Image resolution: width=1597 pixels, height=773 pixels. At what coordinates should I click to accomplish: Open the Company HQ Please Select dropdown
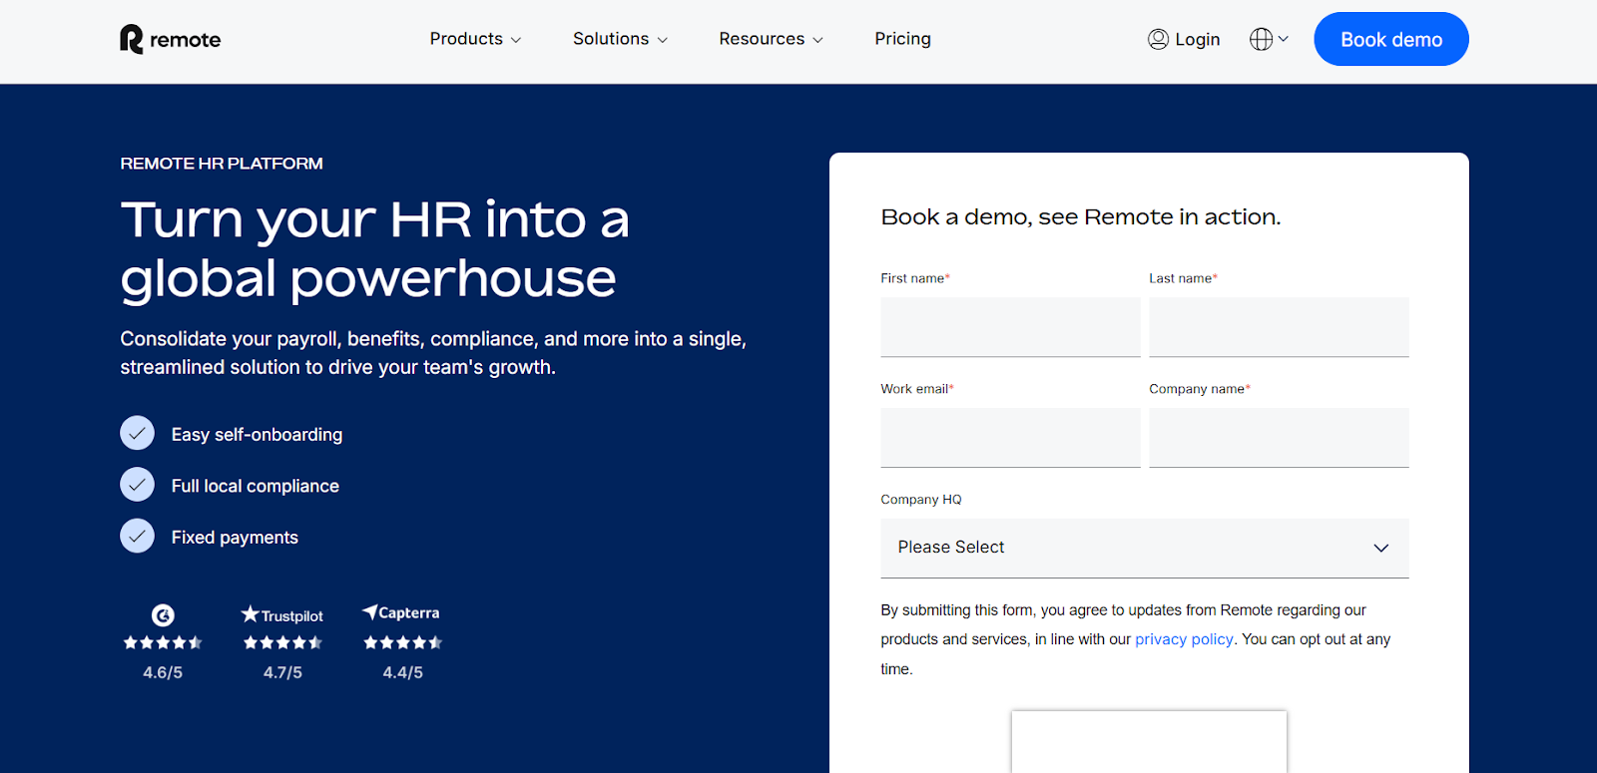click(1145, 548)
